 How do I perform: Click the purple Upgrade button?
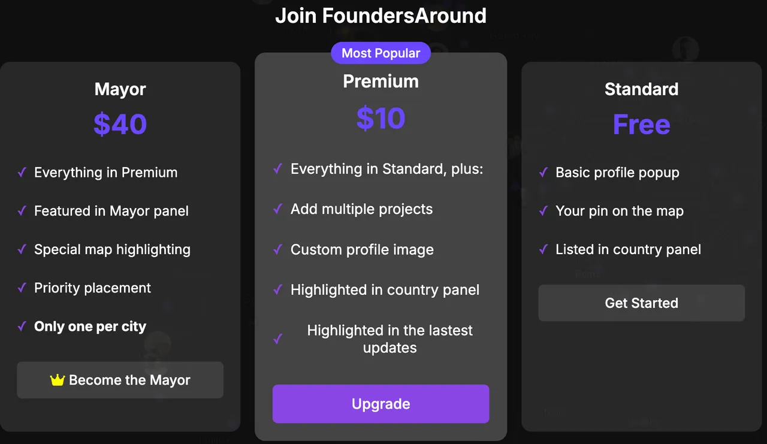click(x=381, y=404)
